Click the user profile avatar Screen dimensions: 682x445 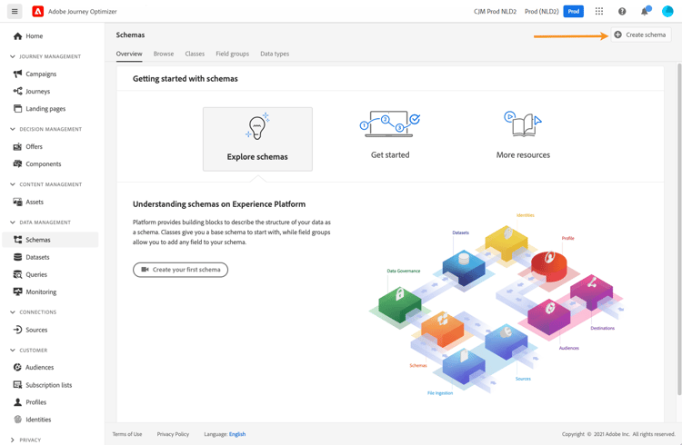tap(667, 11)
